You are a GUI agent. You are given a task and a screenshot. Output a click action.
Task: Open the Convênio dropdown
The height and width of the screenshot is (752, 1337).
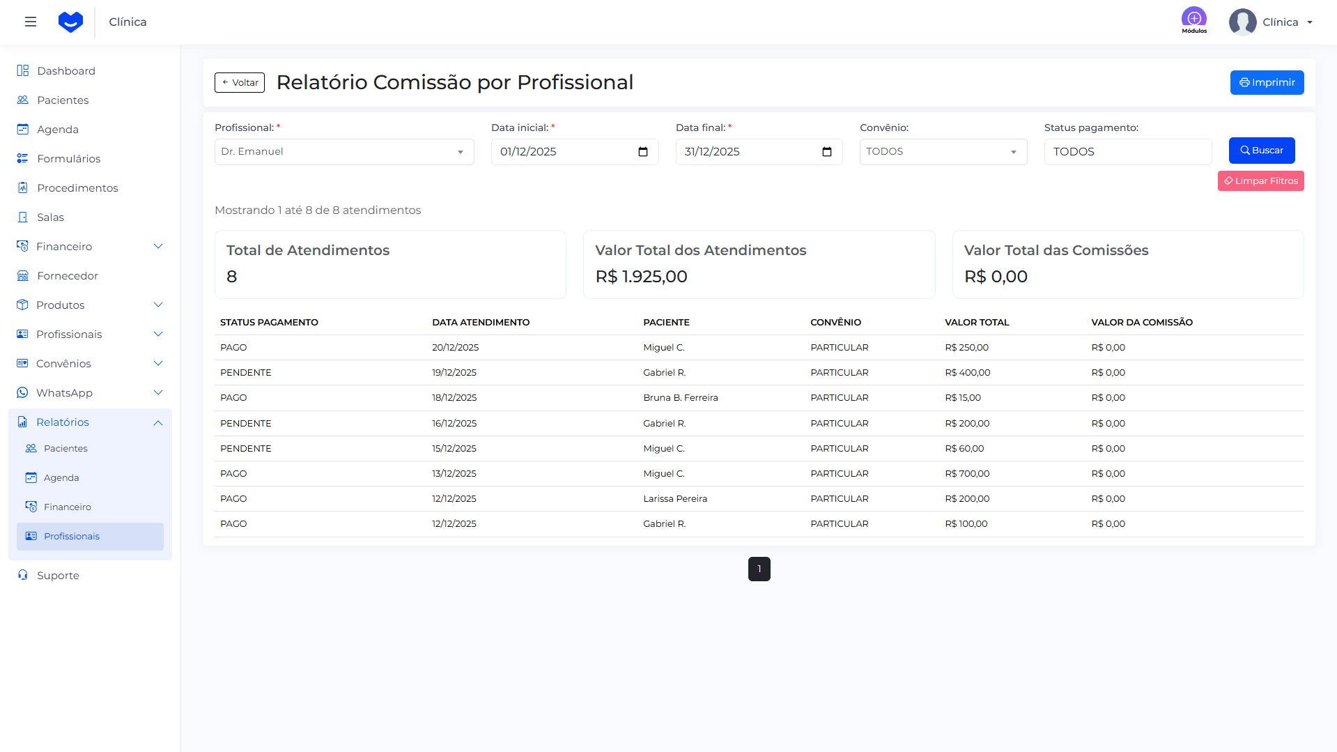(x=943, y=152)
